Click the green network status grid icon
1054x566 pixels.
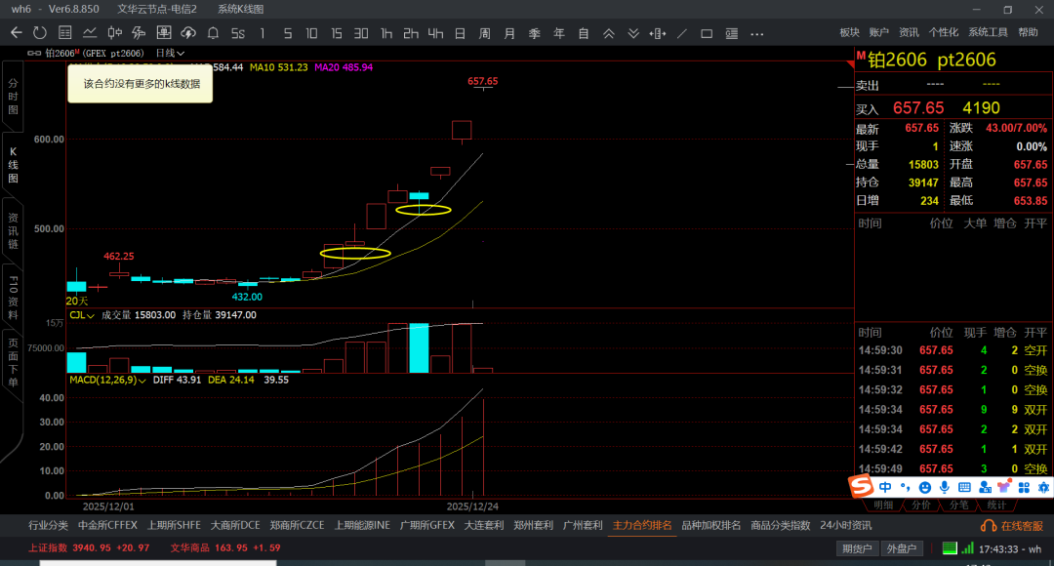950,548
